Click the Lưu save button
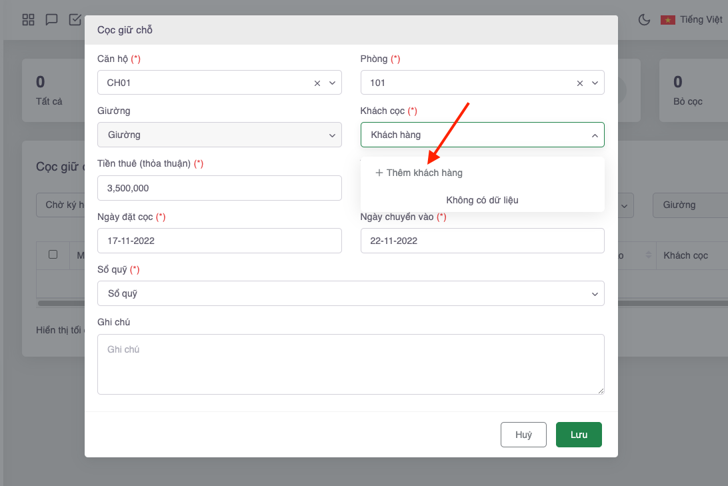Viewport: 728px width, 486px height. point(579,435)
